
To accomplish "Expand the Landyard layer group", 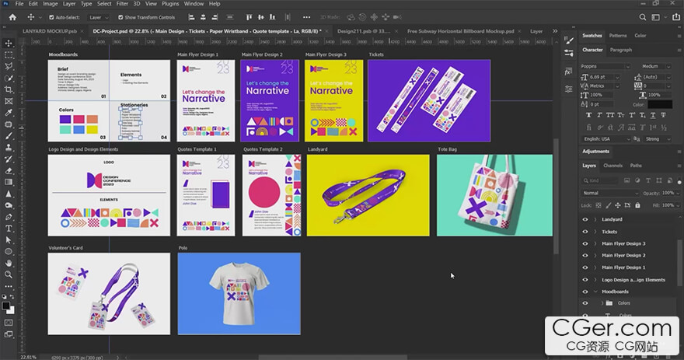I will [x=595, y=219].
